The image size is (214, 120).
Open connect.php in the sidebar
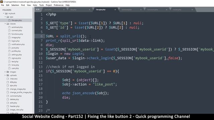click(x=17, y=30)
